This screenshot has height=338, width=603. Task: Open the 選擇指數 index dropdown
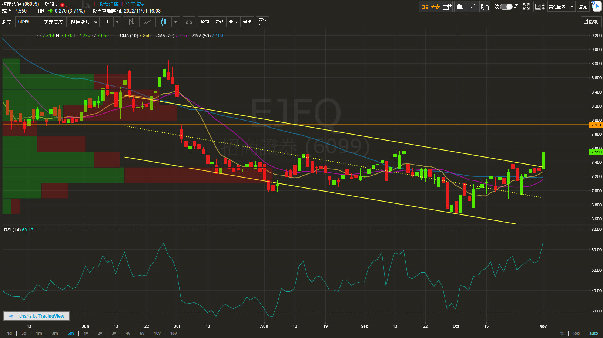pos(84,22)
